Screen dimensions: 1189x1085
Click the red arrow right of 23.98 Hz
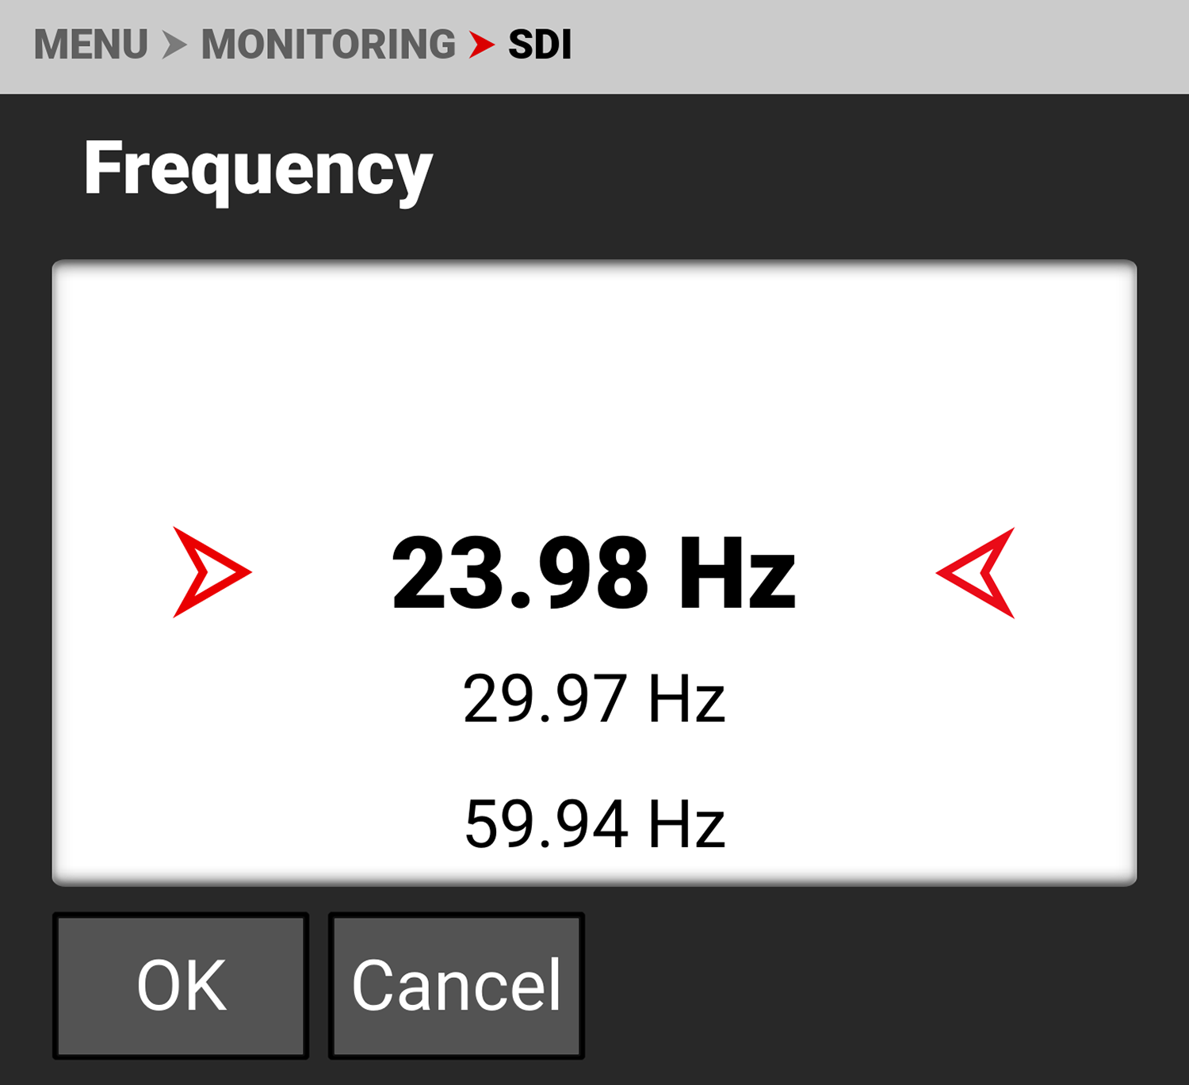[975, 572]
